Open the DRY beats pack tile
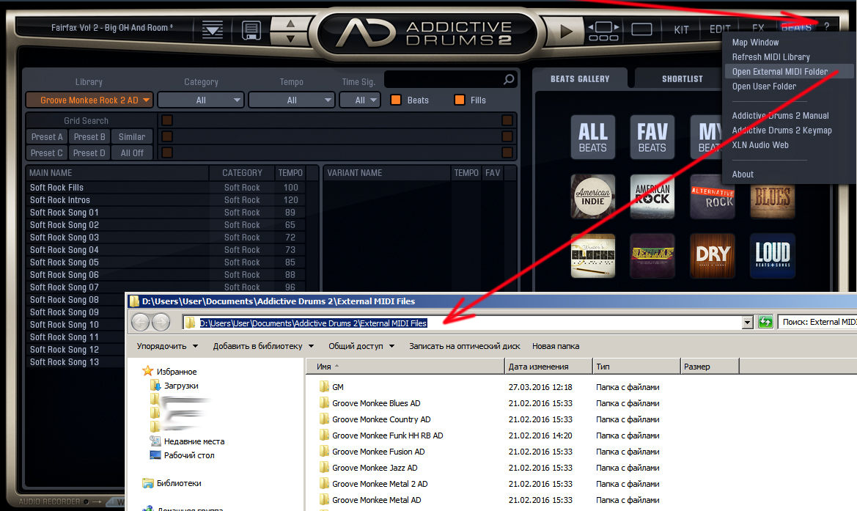857x511 pixels. pyautogui.click(x=712, y=256)
